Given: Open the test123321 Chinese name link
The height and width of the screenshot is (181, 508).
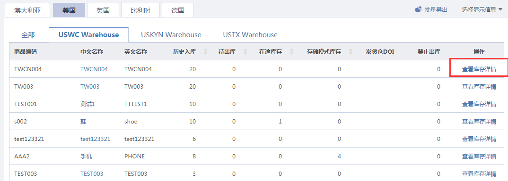Looking at the screenshot, I should [95, 139].
